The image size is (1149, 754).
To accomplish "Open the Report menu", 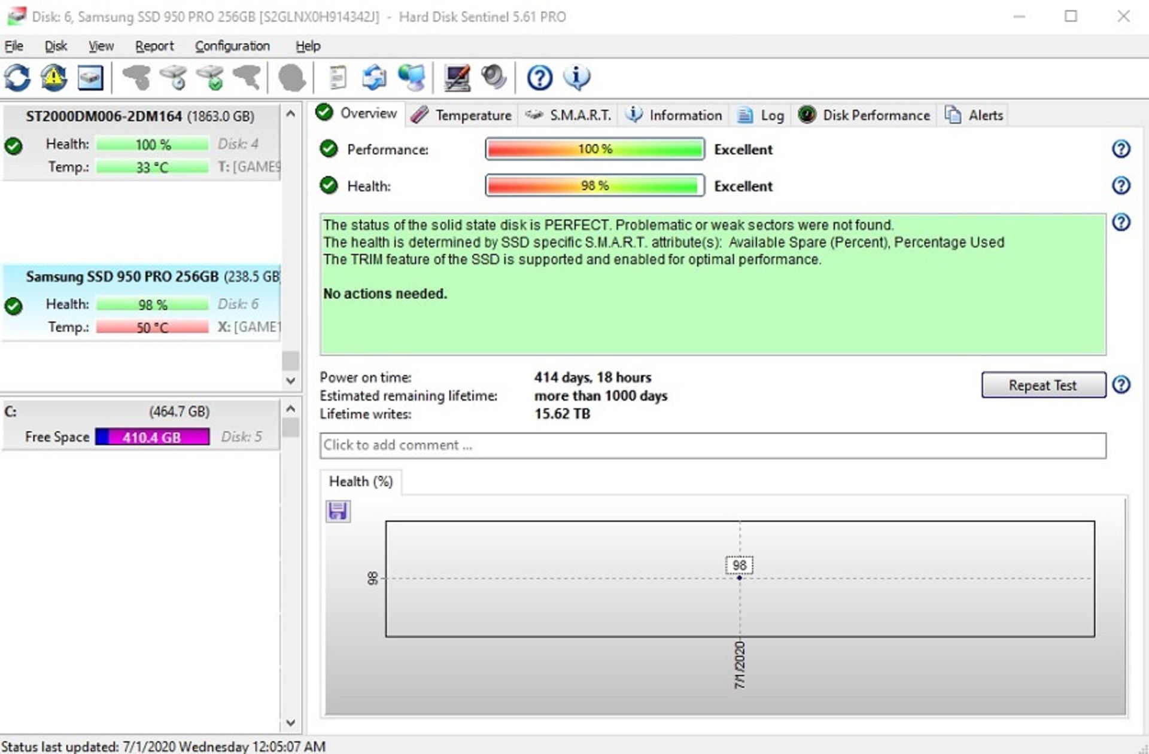I will [154, 46].
